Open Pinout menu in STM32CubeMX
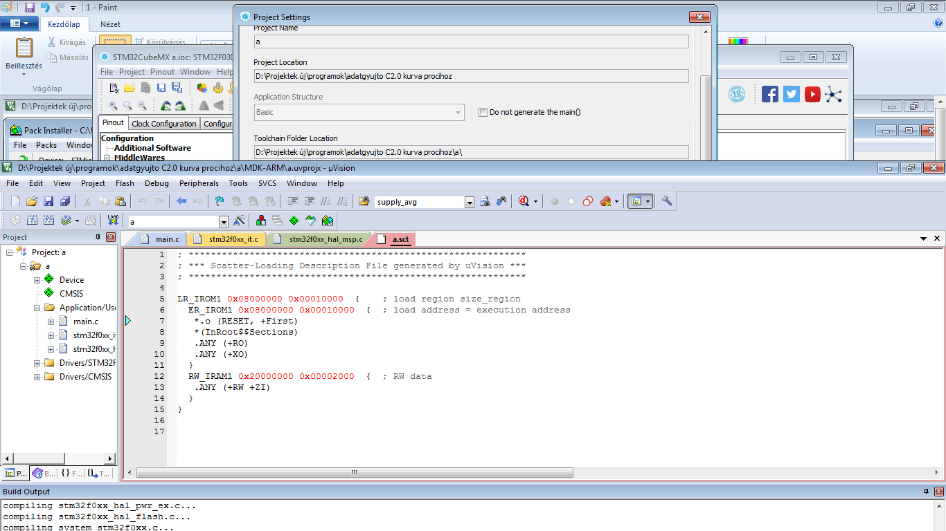Viewport: 946px width, 531px height. point(163,72)
